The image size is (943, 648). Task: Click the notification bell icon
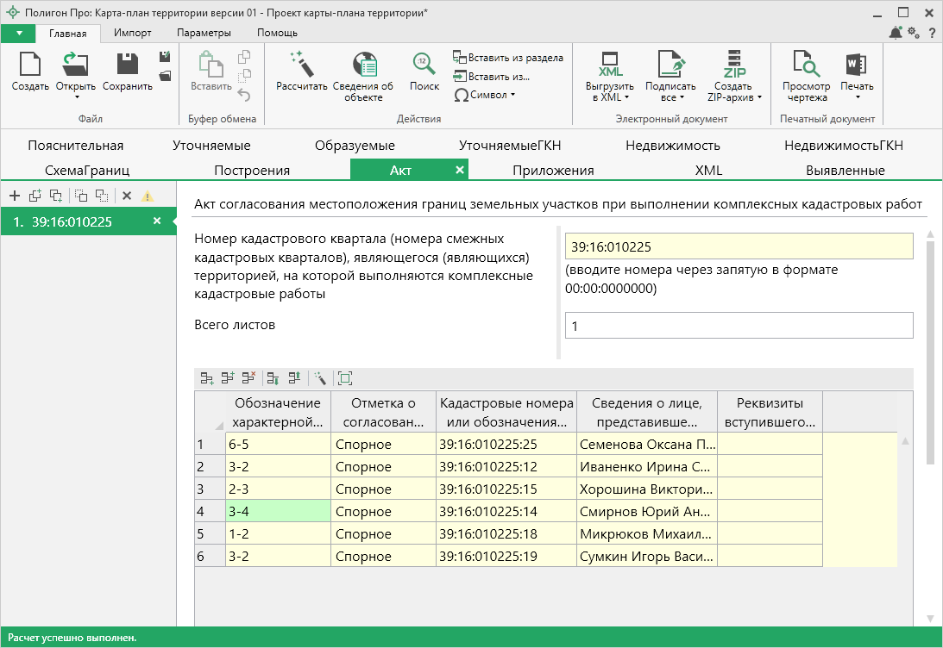tap(896, 33)
